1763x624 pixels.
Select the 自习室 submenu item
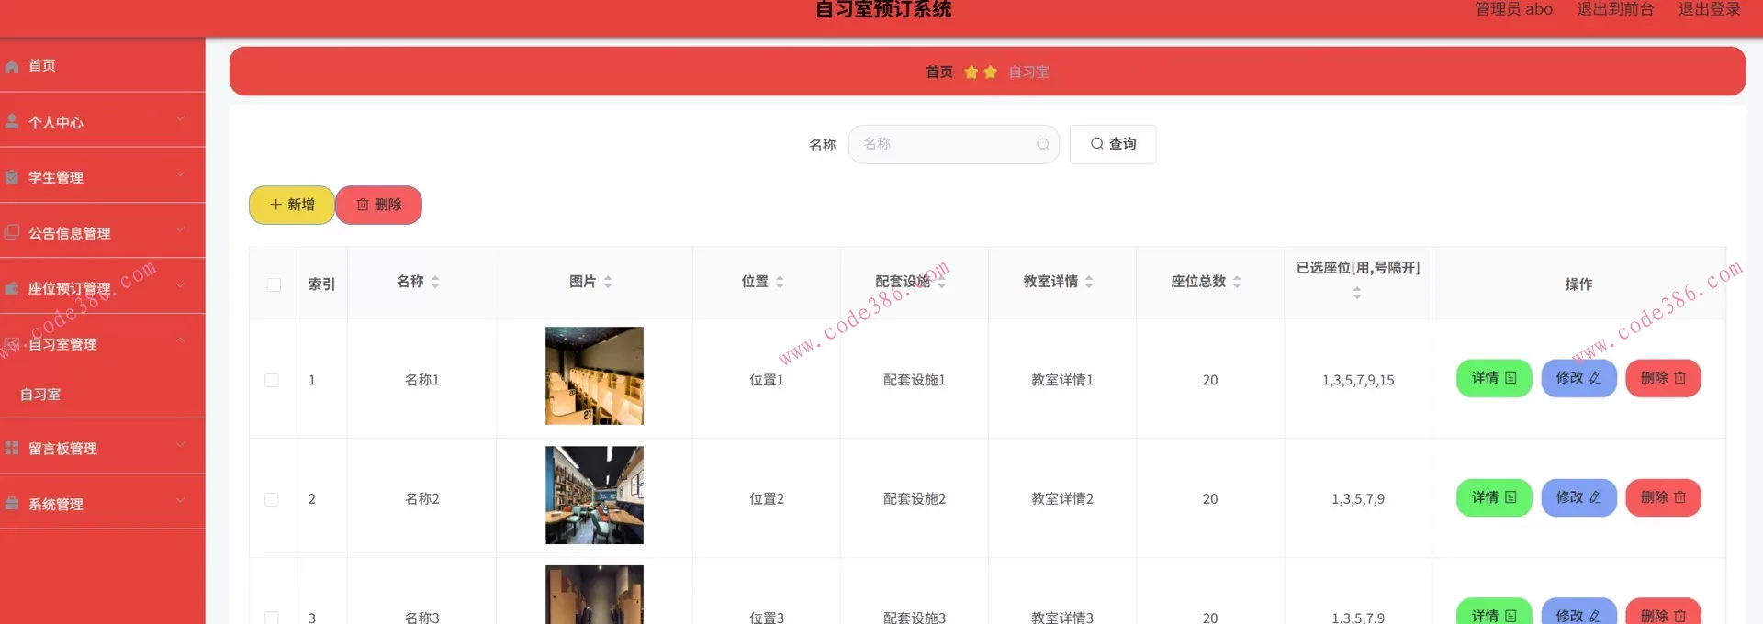point(102,394)
